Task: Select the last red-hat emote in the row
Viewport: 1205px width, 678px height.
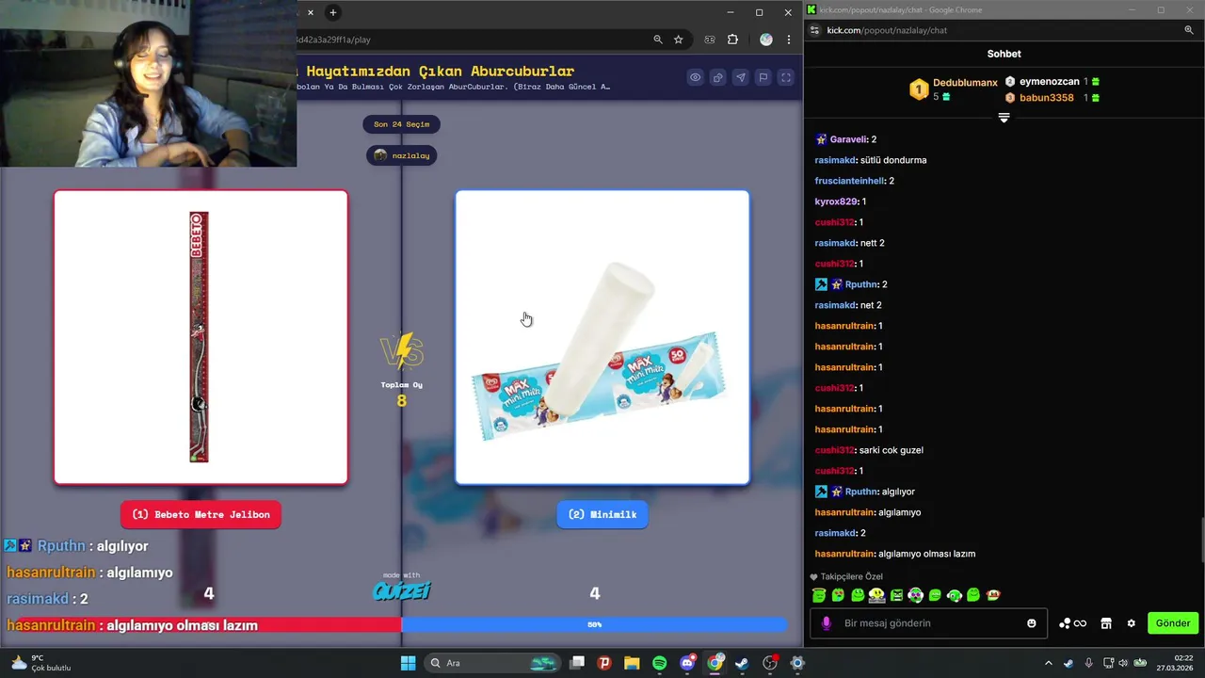Action: click(x=993, y=595)
